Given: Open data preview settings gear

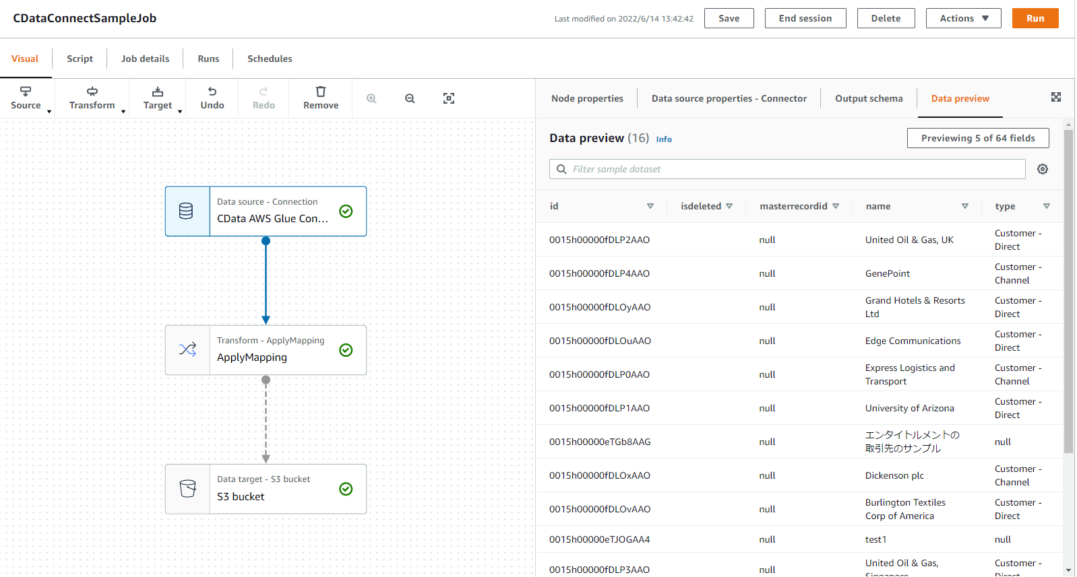Looking at the screenshot, I should pyautogui.click(x=1043, y=169).
